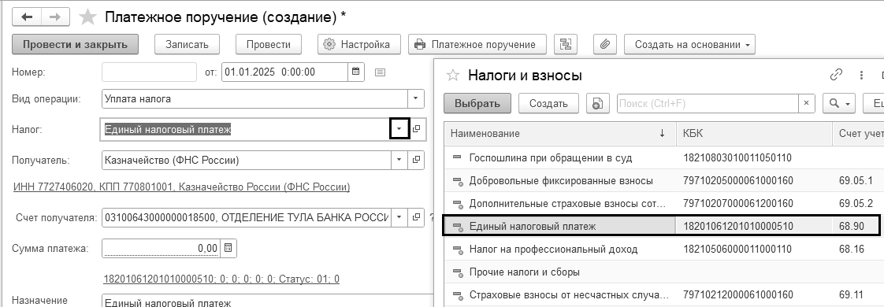Click Записать button
The width and height of the screenshot is (884, 307).
188,44
